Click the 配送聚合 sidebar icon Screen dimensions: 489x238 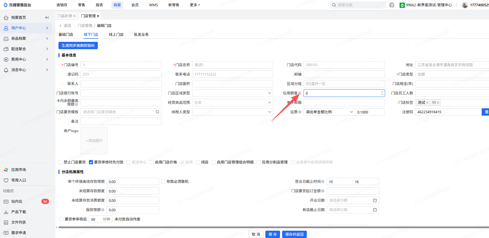6,49
